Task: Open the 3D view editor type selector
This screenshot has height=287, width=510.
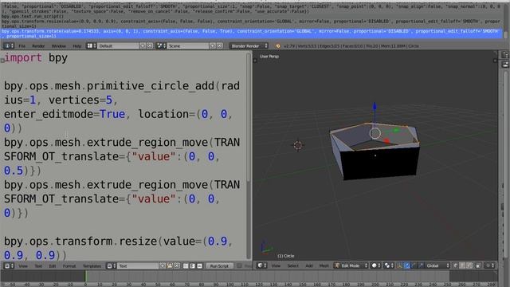Action: click(x=262, y=265)
